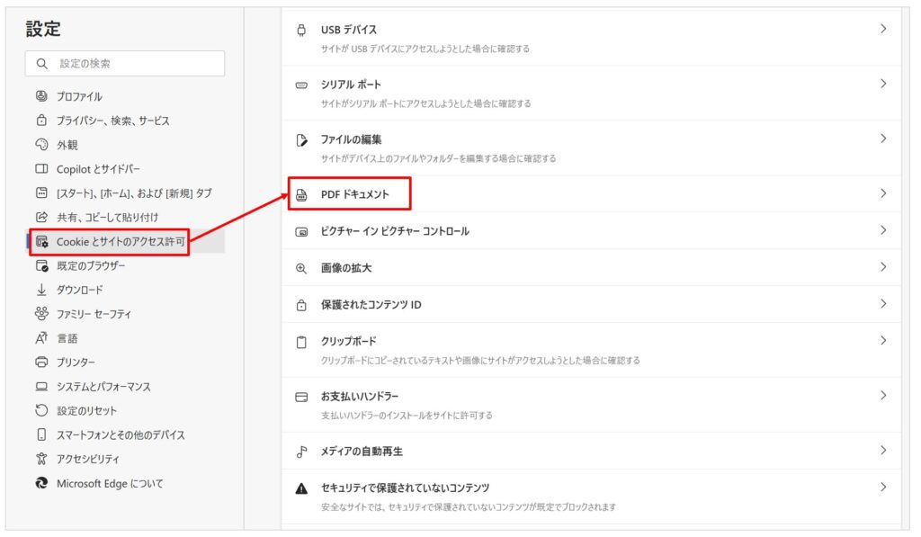921x537 pixels.
Task: Click the language icon
Action: coord(41,338)
